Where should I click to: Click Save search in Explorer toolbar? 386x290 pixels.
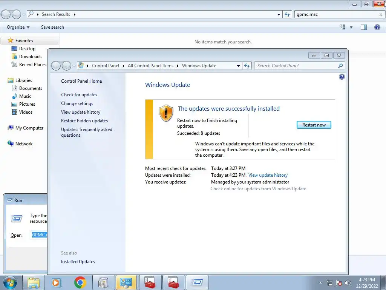[x=52, y=27]
